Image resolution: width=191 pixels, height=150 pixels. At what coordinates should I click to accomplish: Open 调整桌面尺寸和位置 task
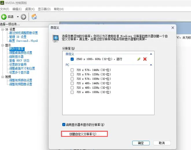pyautogui.click(x=22, y=68)
